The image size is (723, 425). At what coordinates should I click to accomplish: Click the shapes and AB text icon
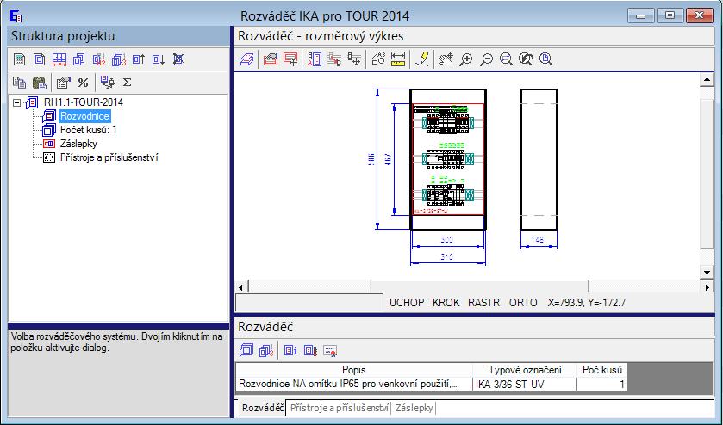[x=378, y=59]
